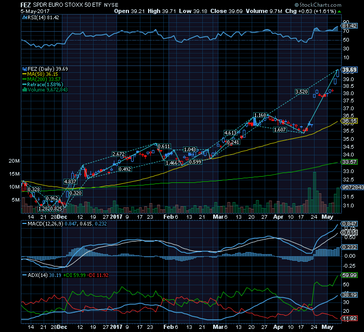Click the 59.99 green ADX axis tag
The height and width of the screenshot is (332, 364).
[349, 275]
